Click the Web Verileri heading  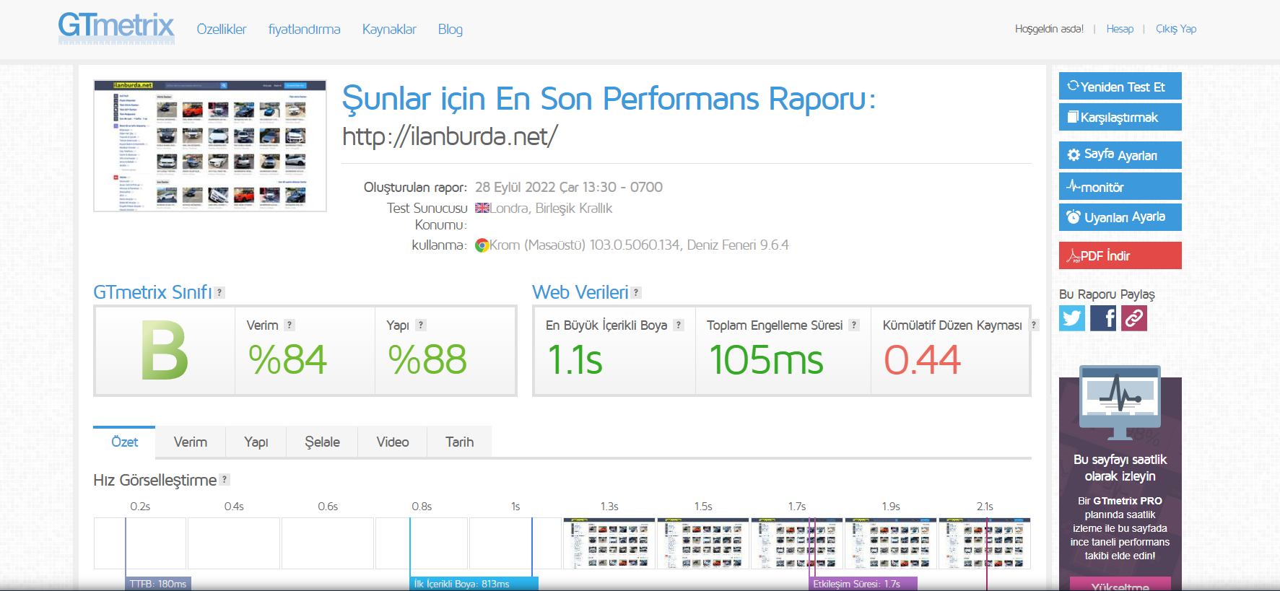tap(580, 292)
